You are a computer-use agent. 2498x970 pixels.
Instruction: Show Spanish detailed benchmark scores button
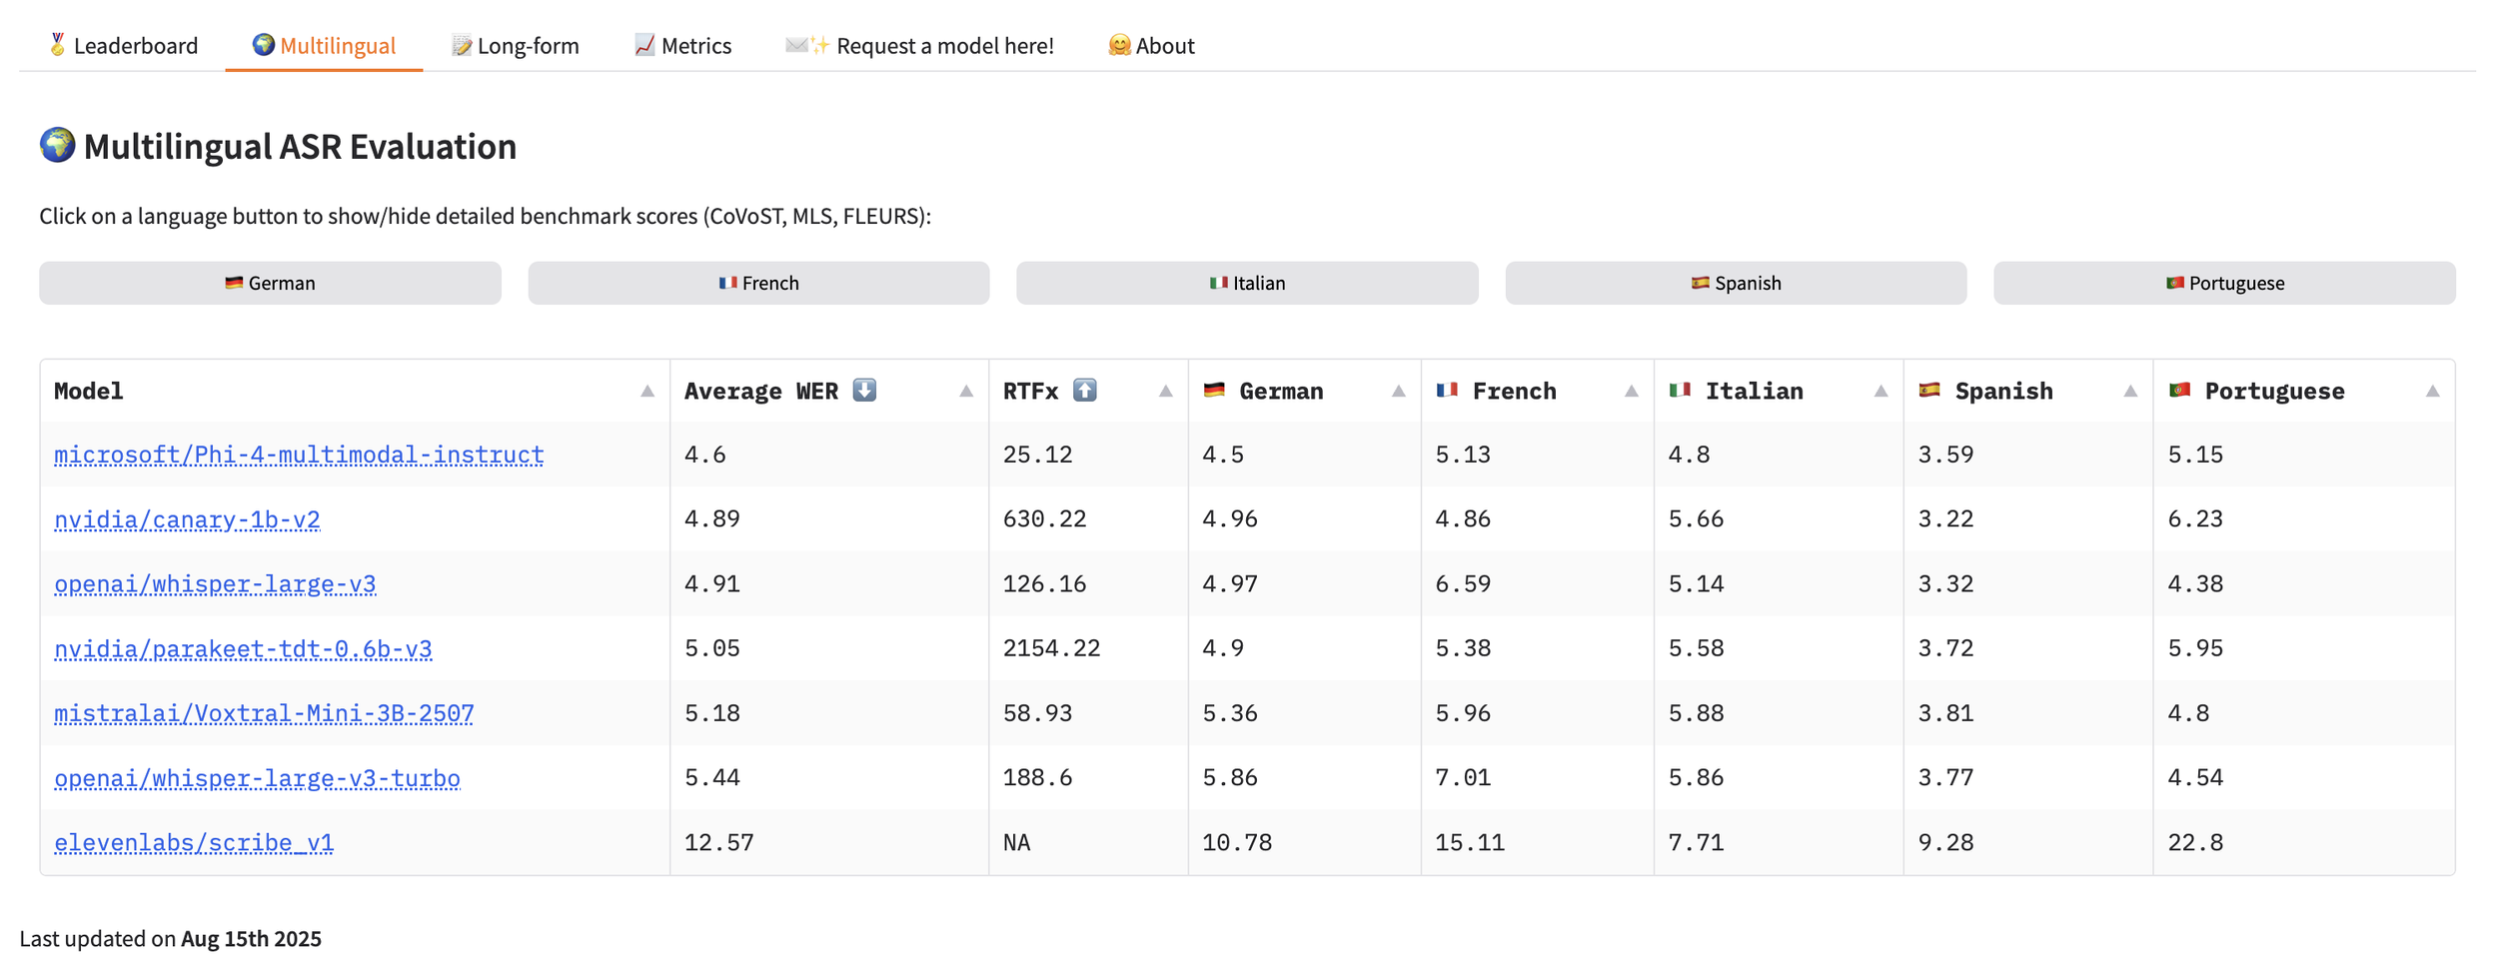coord(1736,283)
